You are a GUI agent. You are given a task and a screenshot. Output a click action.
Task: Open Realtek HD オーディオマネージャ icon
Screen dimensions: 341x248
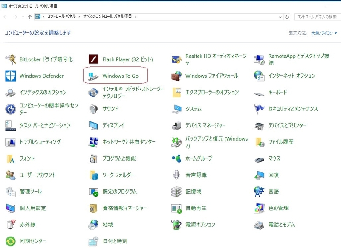tap(176, 59)
